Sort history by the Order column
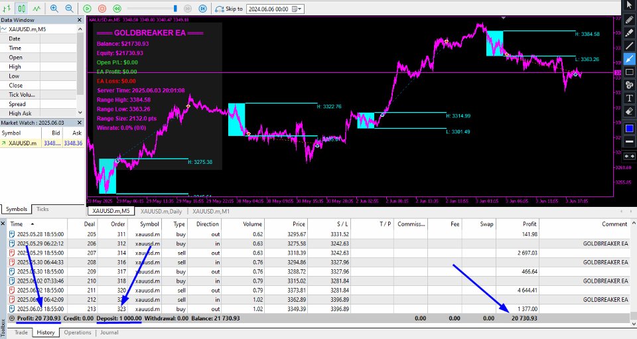This screenshot has width=637, height=339. pyautogui.click(x=113, y=224)
